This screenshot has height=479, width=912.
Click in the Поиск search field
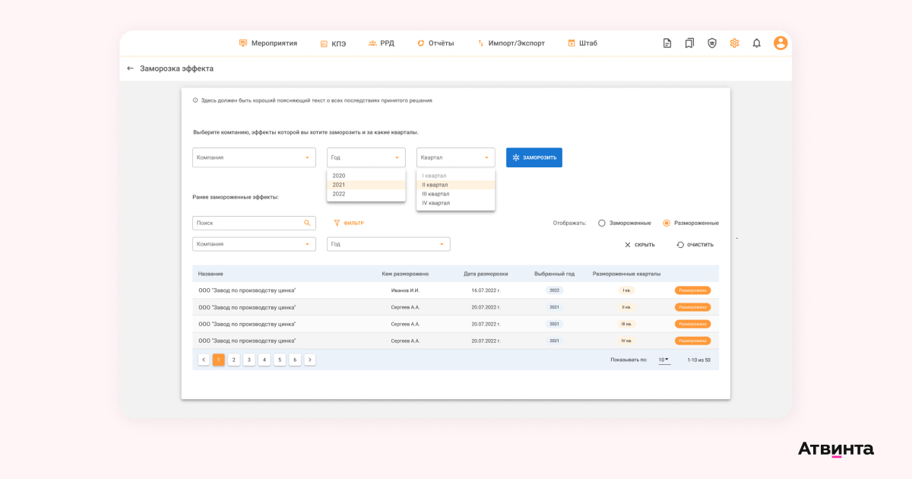247,223
